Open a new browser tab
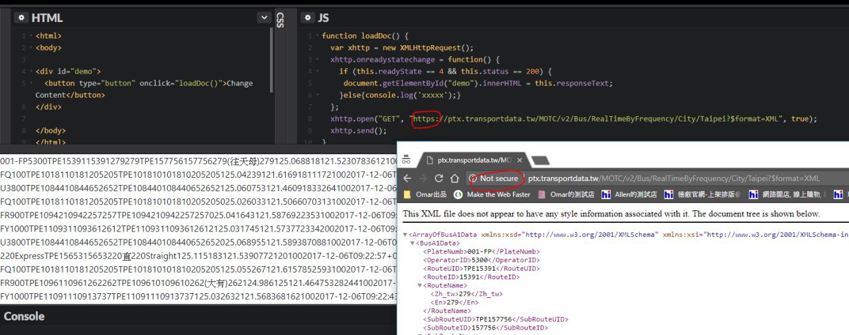The width and height of the screenshot is (849, 335). pos(541,160)
